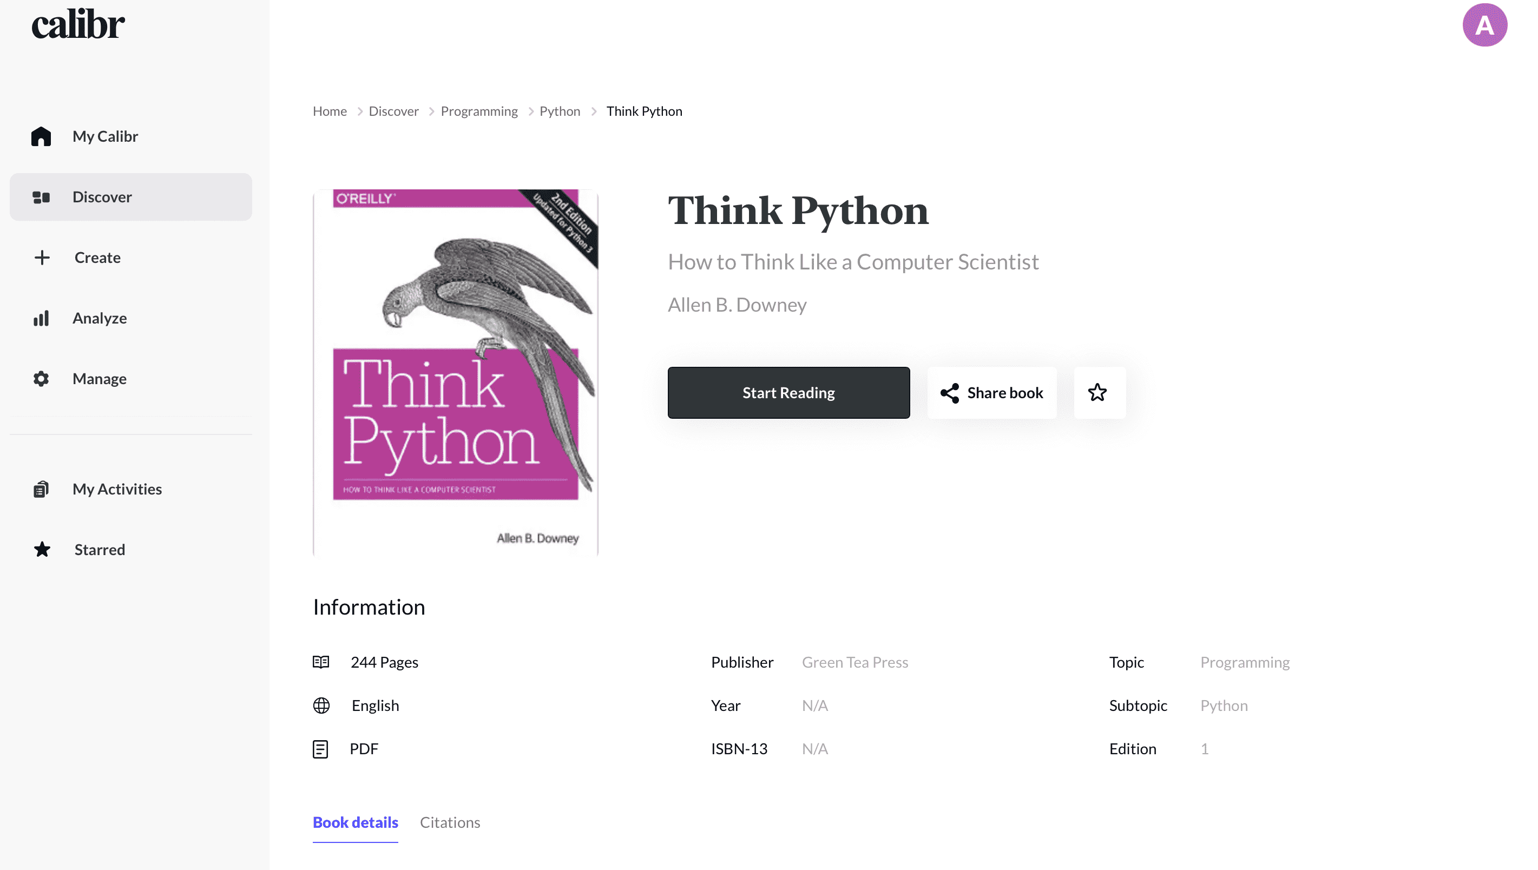Open the user avatar profile menu
Image resolution: width=1538 pixels, height=870 pixels.
(1484, 25)
